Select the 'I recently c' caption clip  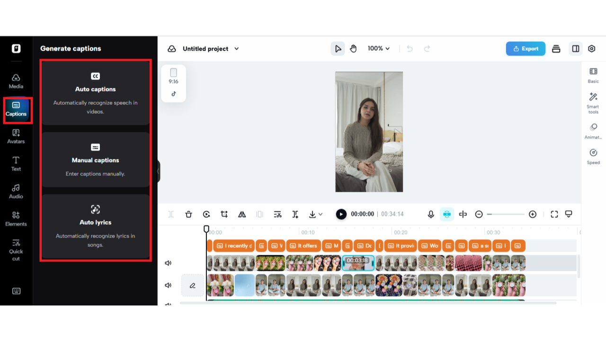point(233,246)
